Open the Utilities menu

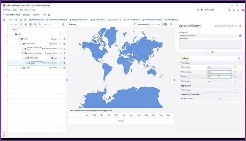[x=16, y=10]
